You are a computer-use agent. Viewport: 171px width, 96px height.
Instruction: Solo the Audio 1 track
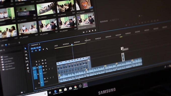point(49,69)
